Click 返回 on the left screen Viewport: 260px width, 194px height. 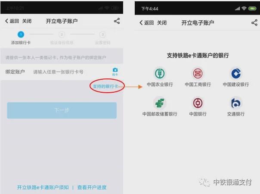pyautogui.click(x=12, y=21)
